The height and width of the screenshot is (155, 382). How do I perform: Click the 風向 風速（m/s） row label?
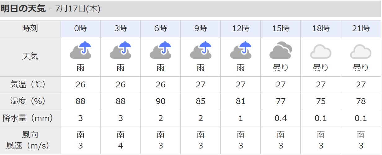pos(30,140)
